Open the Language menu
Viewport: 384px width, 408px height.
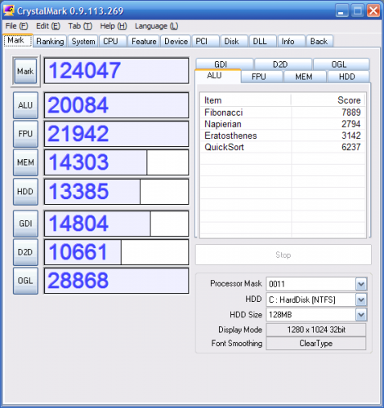(156, 26)
